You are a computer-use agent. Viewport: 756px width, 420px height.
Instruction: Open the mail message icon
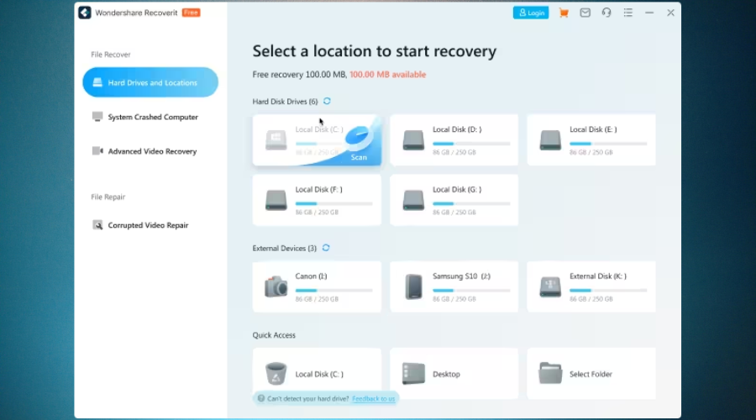[585, 13]
